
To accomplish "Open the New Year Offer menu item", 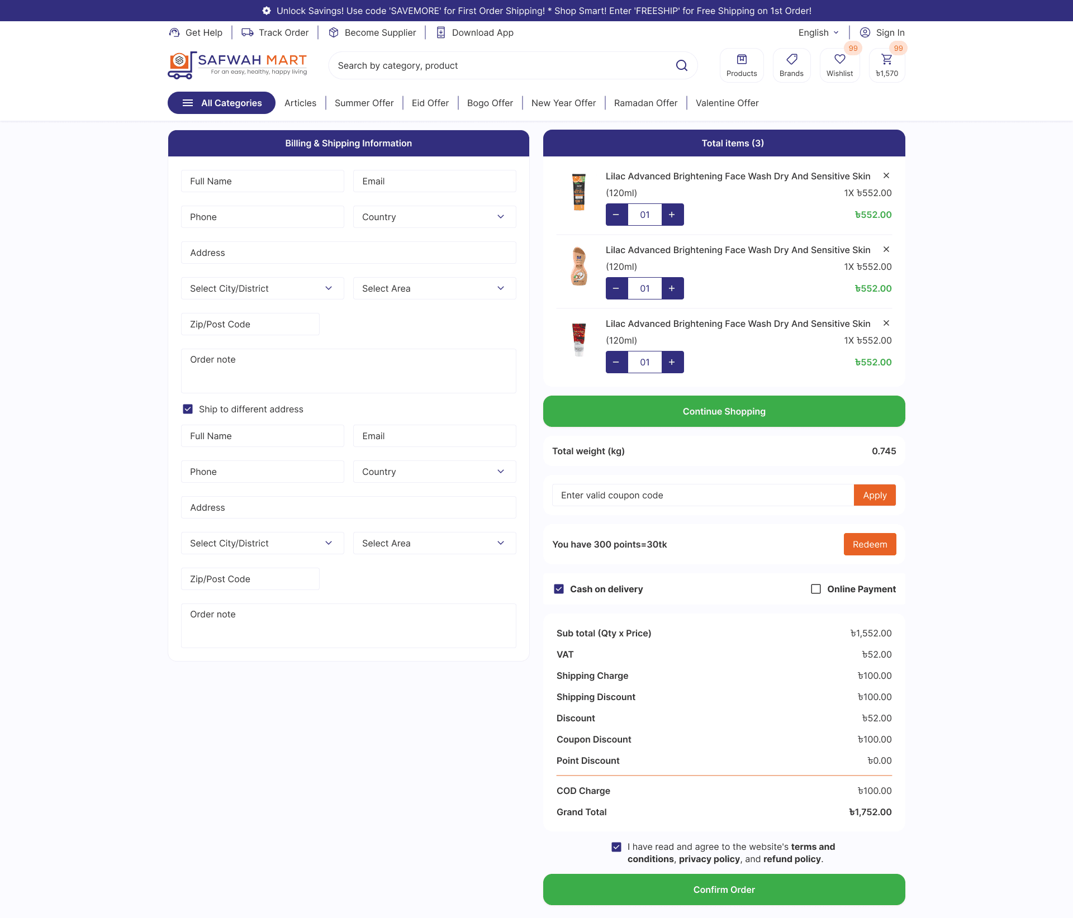I will (x=563, y=103).
